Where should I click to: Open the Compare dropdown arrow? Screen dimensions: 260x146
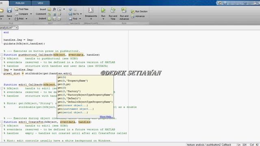pos(31,14)
